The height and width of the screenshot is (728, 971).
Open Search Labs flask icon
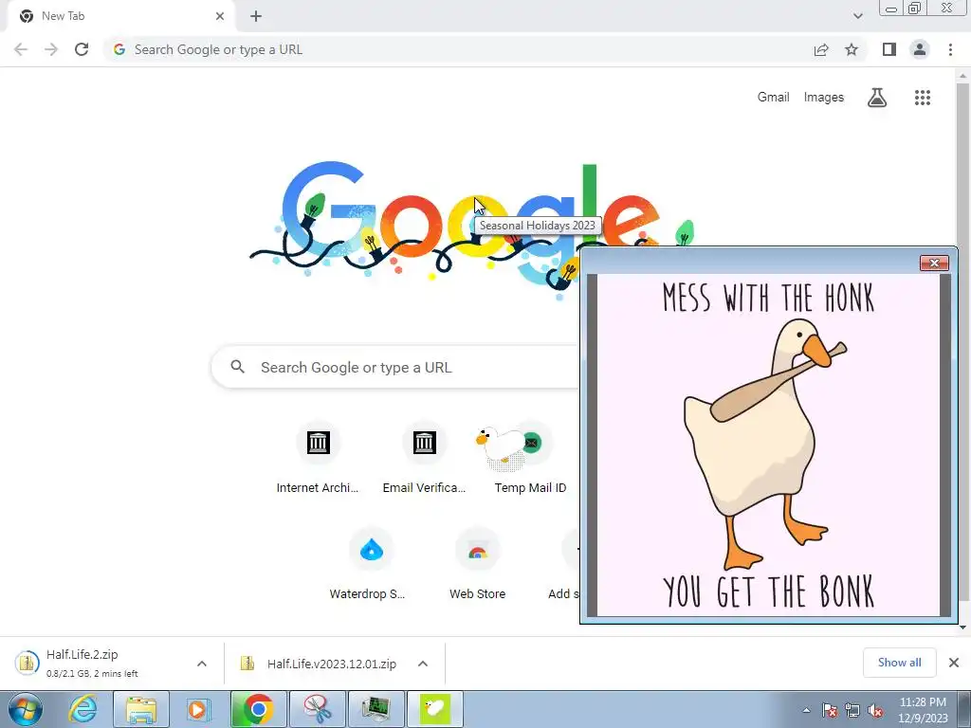click(877, 98)
